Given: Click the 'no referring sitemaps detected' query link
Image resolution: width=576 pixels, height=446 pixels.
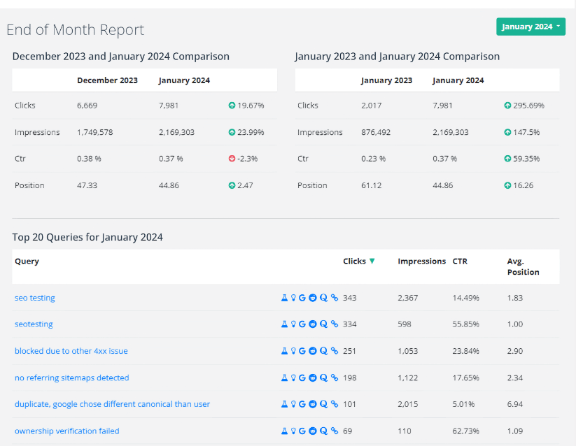Looking at the screenshot, I should pyautogui.click(x=72, y=377).
